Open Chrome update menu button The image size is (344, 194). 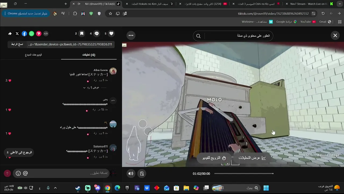[26, 13]
